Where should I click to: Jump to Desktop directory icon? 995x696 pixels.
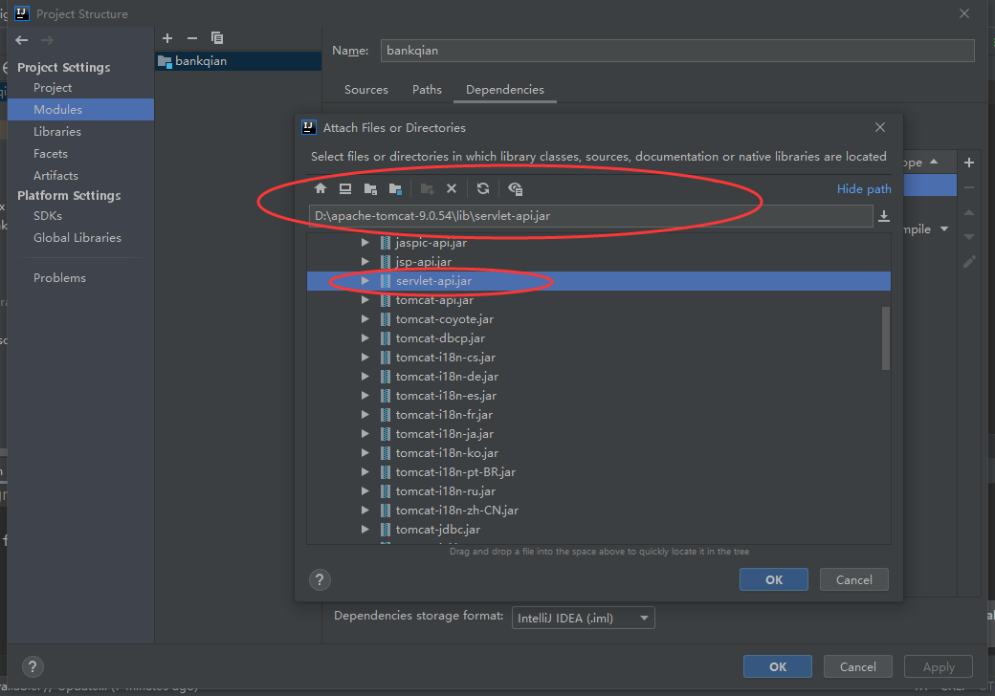[345, 188]
